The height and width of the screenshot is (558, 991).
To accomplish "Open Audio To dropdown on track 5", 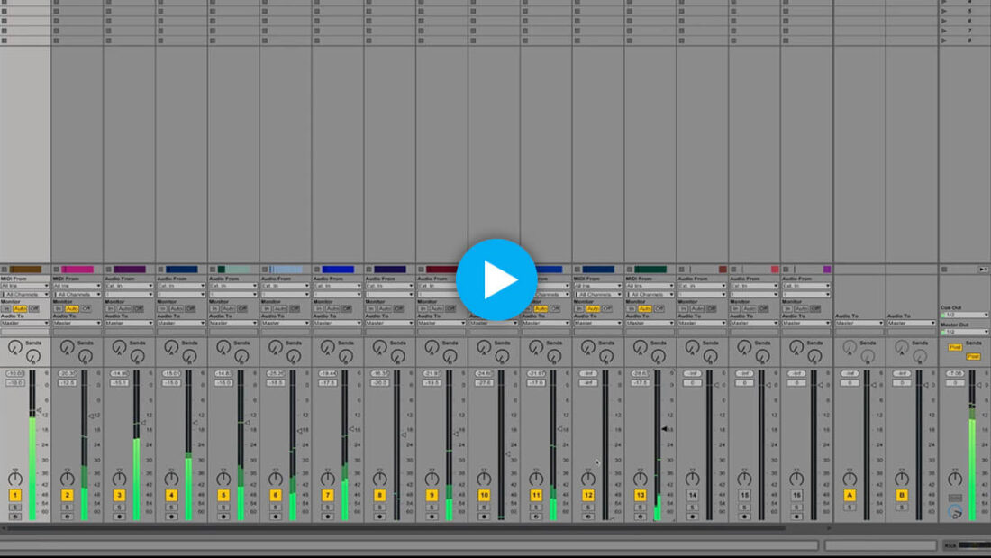I will 233,324.
